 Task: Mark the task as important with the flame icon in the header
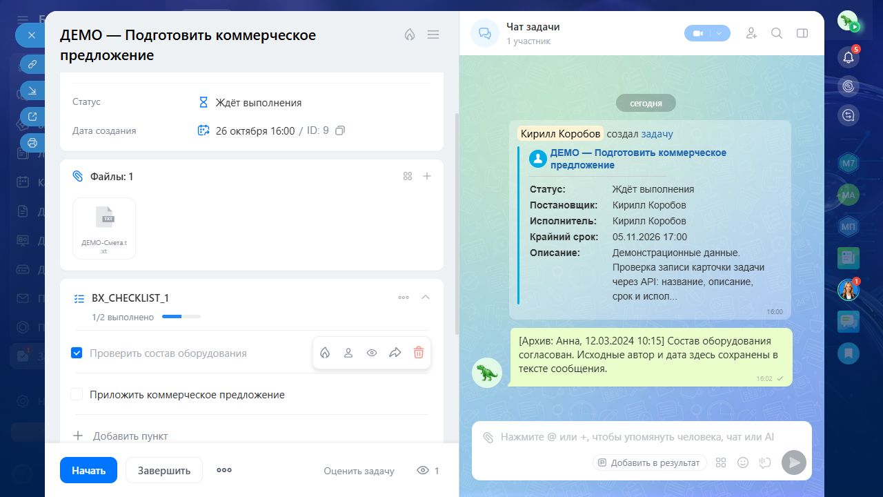tap(410, 35)
